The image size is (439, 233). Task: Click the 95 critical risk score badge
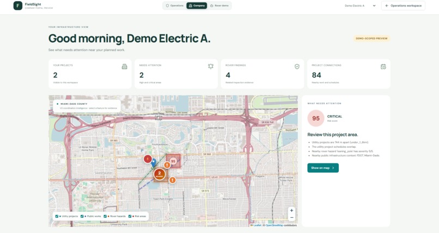[x=316, y=118]
